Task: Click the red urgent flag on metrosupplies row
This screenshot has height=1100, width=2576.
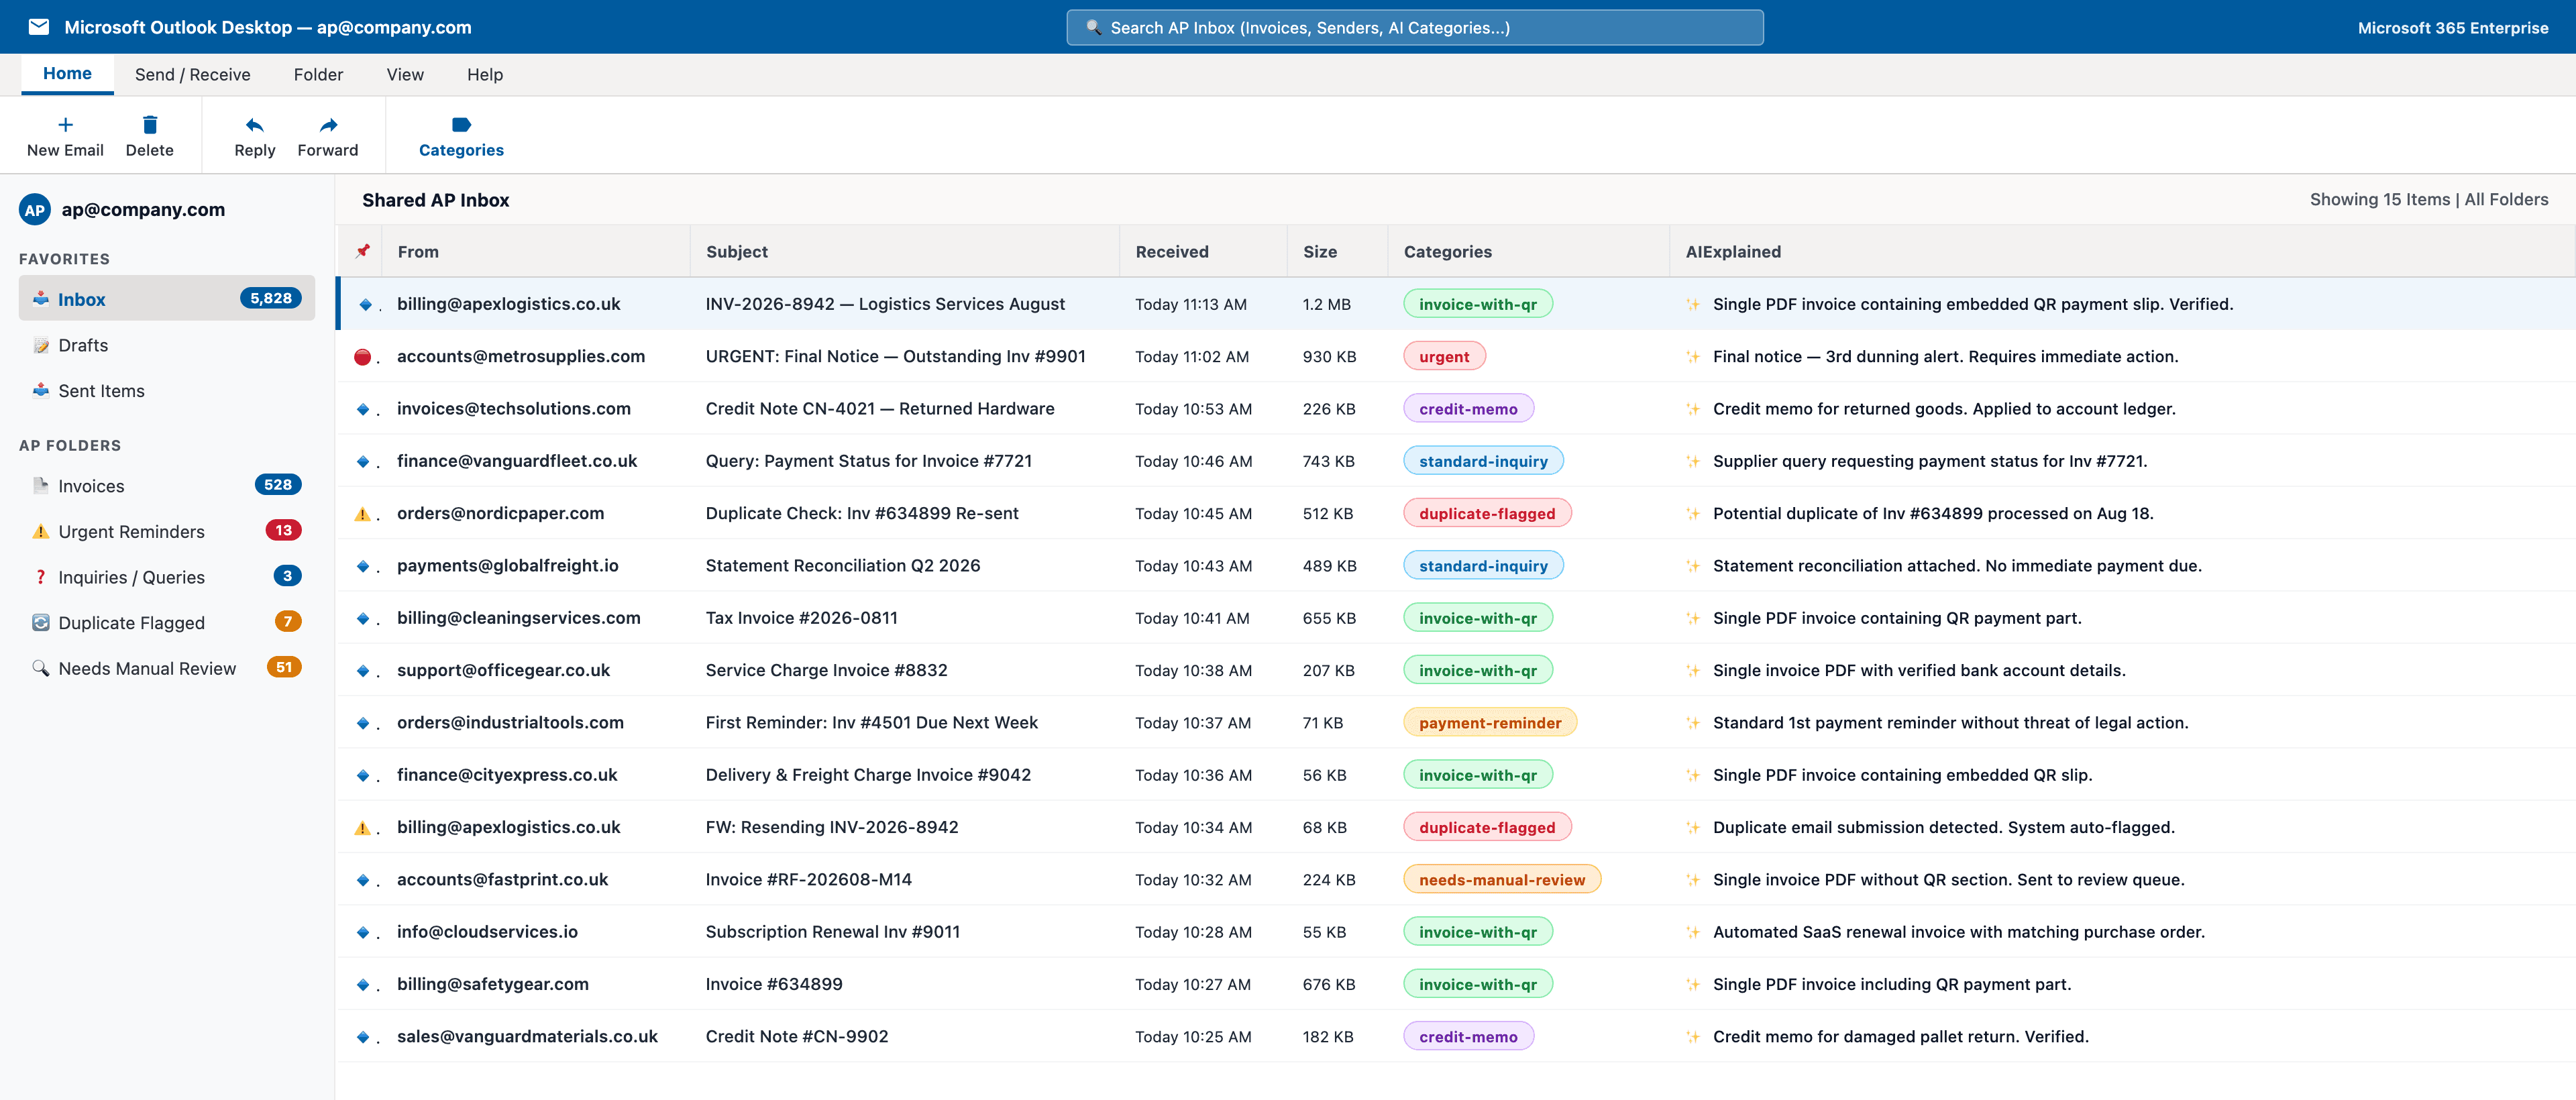Action: (x=363, y=357)
